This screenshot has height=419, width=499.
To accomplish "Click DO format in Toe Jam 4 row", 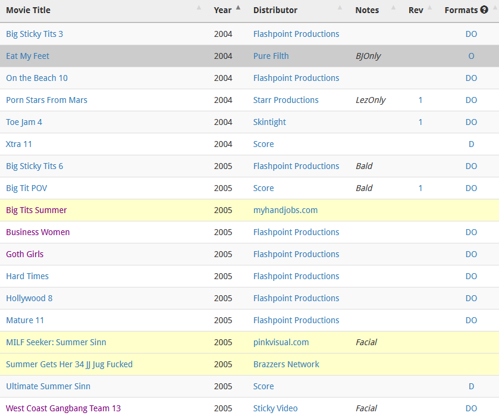I will point(471,122).
